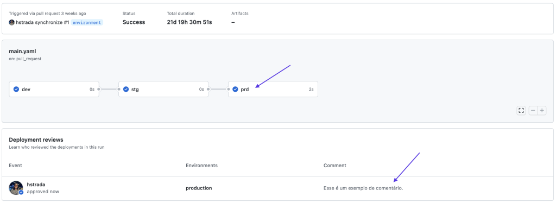Open the prd job card
The height and width of the screenshot is (203, 556).
[273, 89]
